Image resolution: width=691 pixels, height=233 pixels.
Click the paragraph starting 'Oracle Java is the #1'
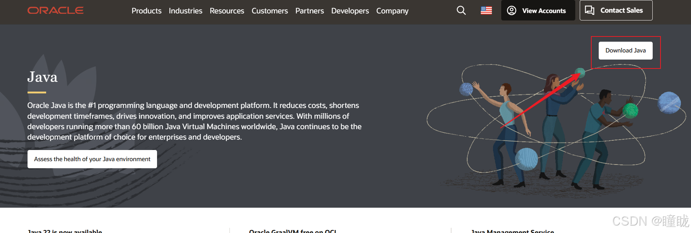(x=194, y=121)
